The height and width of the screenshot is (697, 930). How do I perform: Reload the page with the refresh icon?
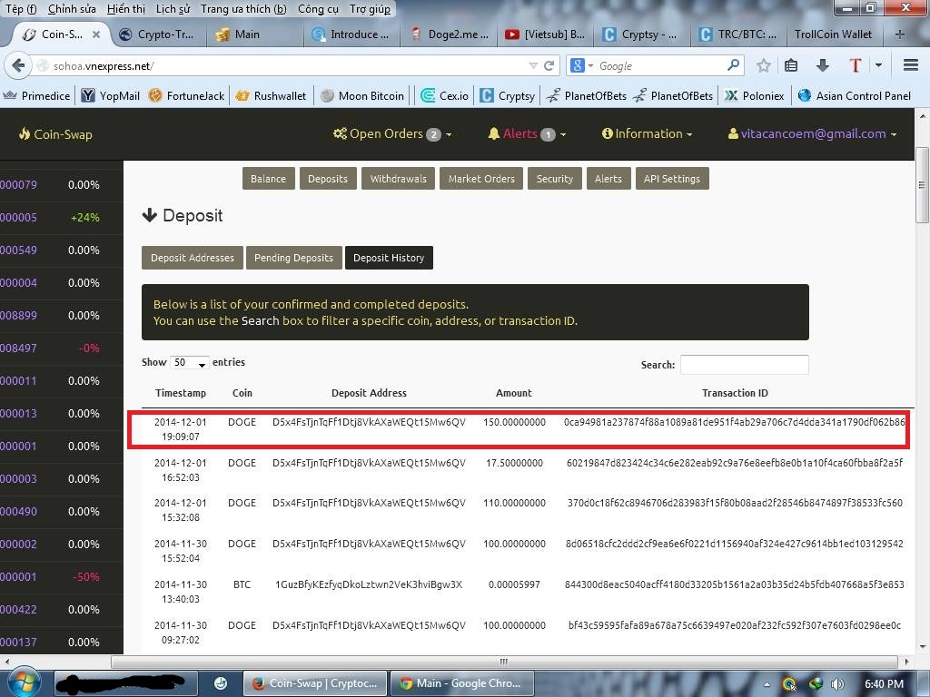[x=549, y=65]
